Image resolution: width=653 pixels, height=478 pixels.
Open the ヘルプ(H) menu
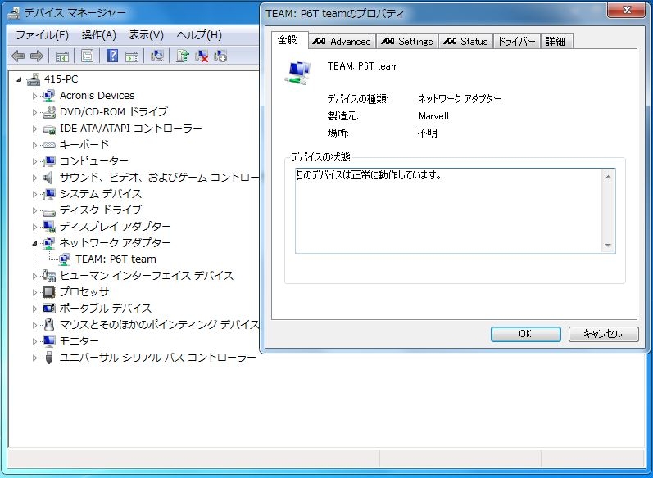pyautogui.click(x=199, y=35)
